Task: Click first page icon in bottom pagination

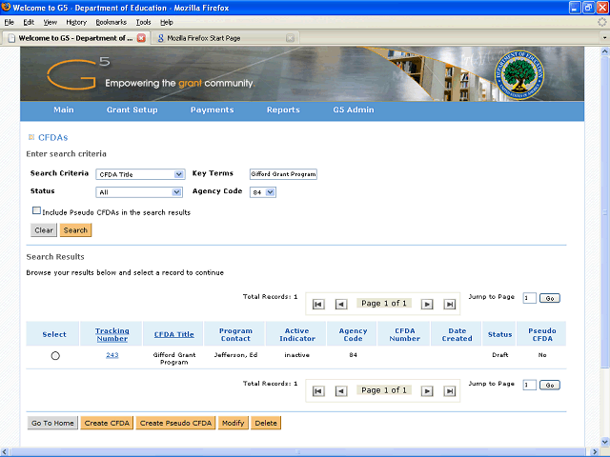Action: (318, 391)
